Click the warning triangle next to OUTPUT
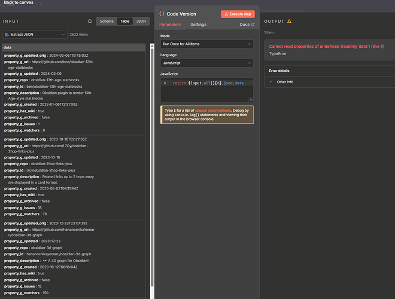 tap(290, 21)
